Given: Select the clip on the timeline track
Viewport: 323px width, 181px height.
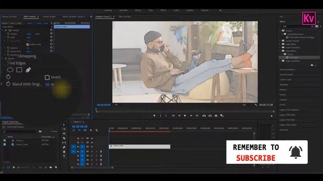Looking at the screenshot, I should click(x=139, y=146).
